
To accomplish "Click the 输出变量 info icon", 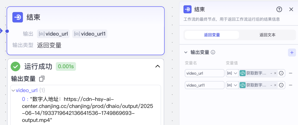I will [x=213, y=52].
